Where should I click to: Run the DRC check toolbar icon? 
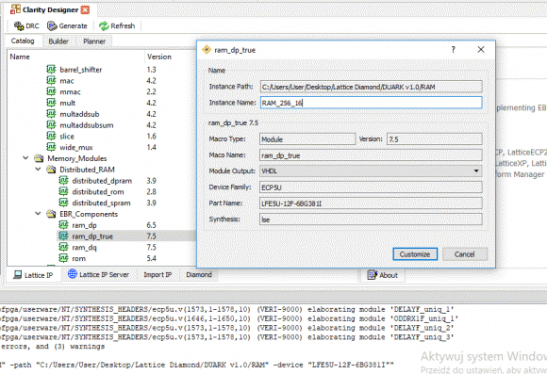click(19, 25)
